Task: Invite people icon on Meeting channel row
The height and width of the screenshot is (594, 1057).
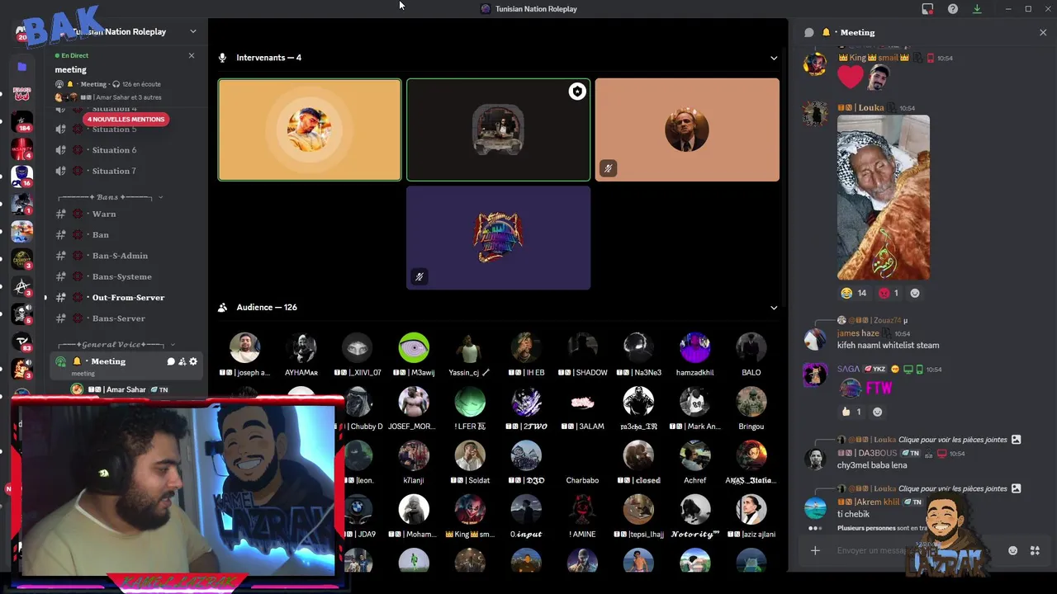Action: [x=182, y=361]
